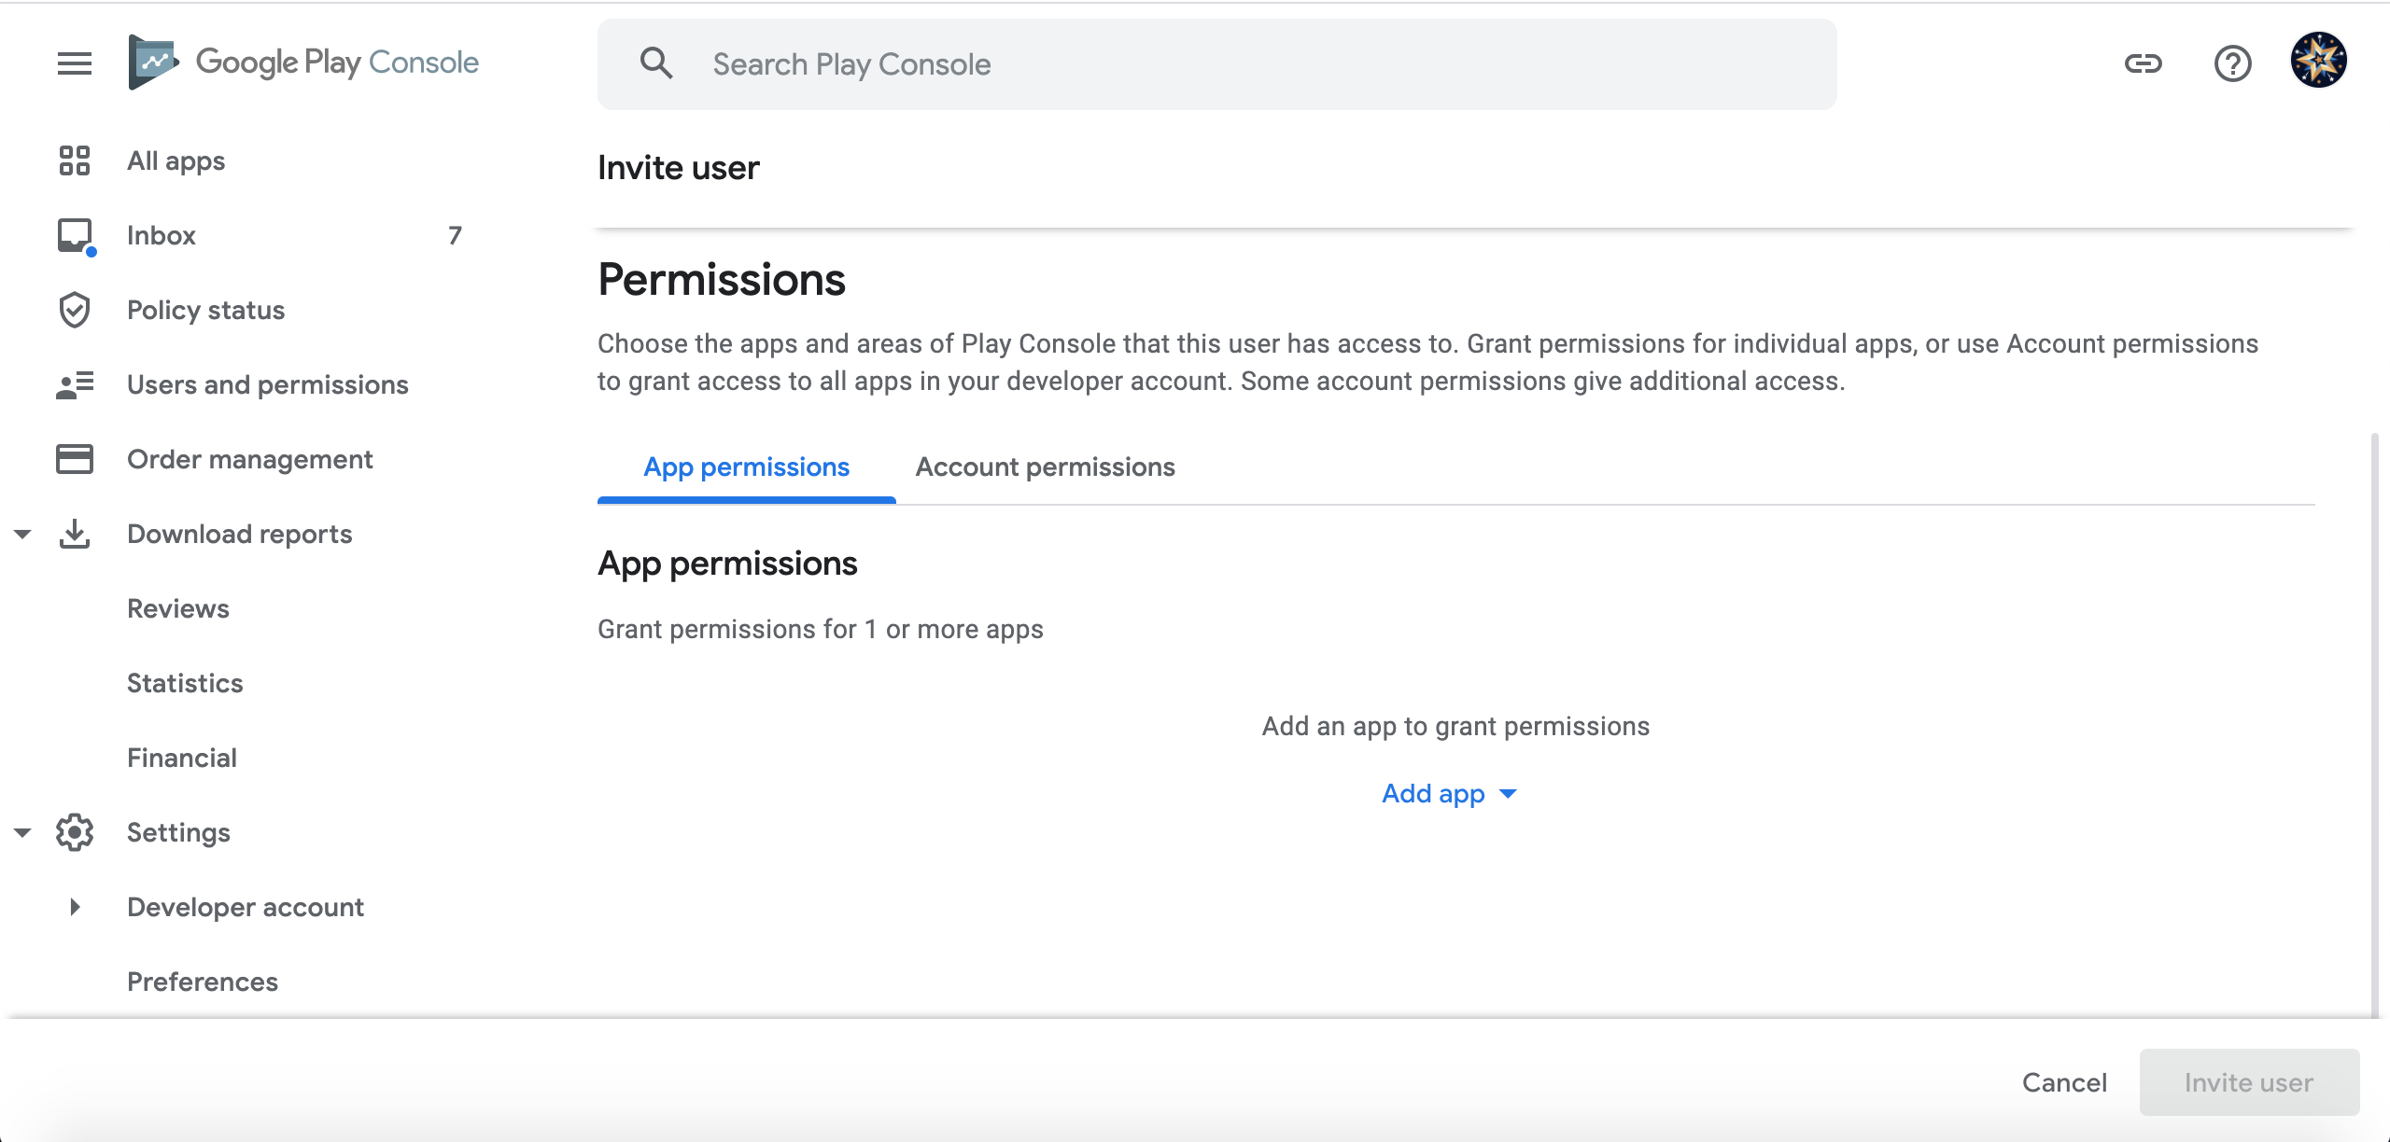Click the Order management card icon
The height and width of the screenshot is (1142, 2390).
coord(75,459)
